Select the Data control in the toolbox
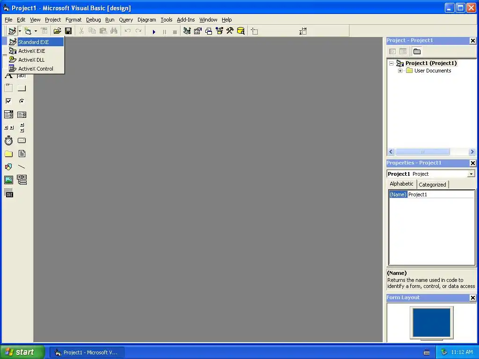Viewport: 479px width, 359px height. point(22,180)
